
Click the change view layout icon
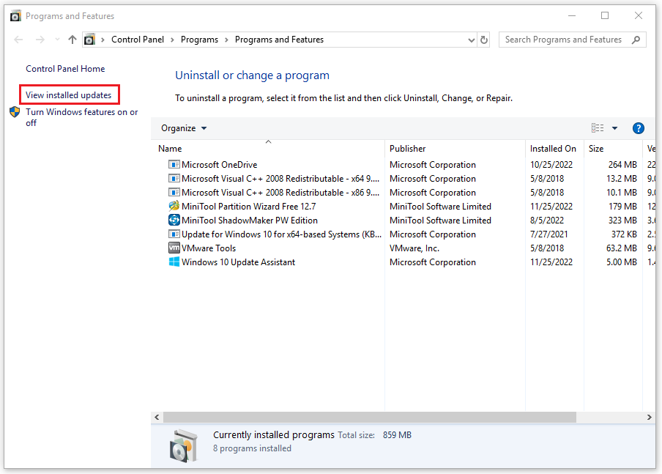pos(598,128)
